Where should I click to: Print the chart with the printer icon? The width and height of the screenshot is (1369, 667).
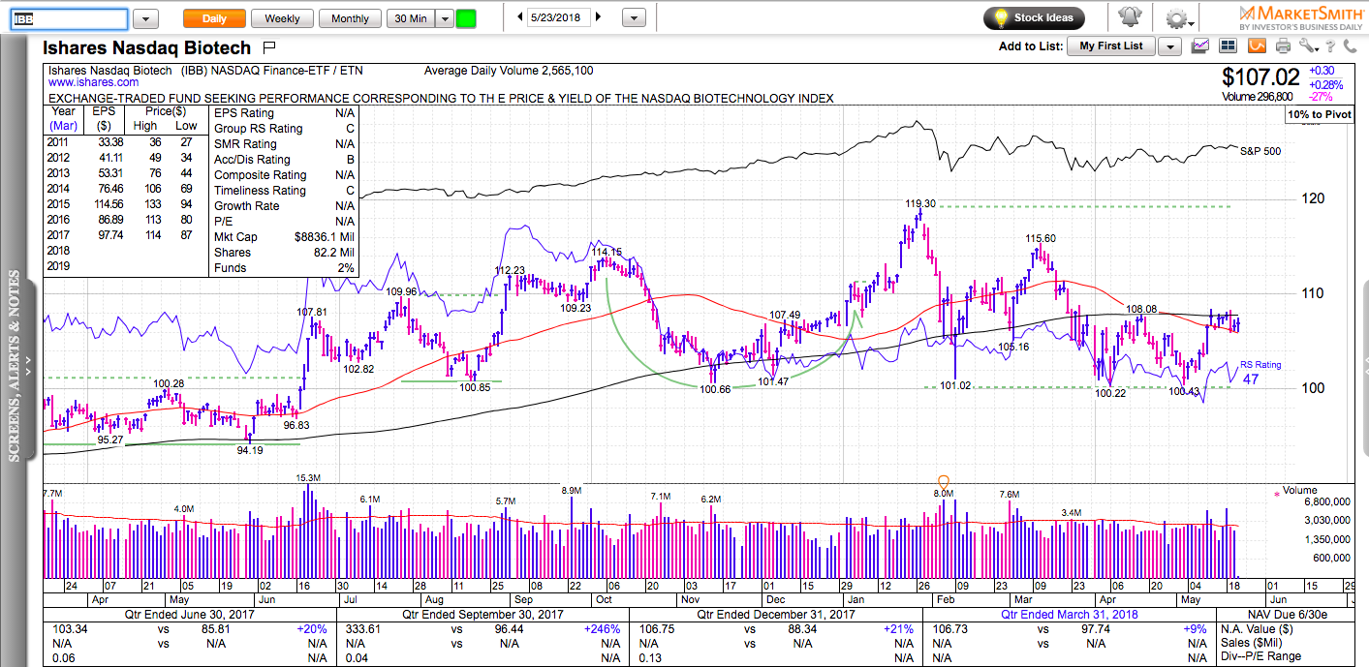(1283, 45)
